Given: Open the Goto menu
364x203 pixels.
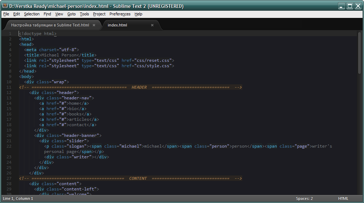Looking at the screenshot, I should (x=72, y=14).
